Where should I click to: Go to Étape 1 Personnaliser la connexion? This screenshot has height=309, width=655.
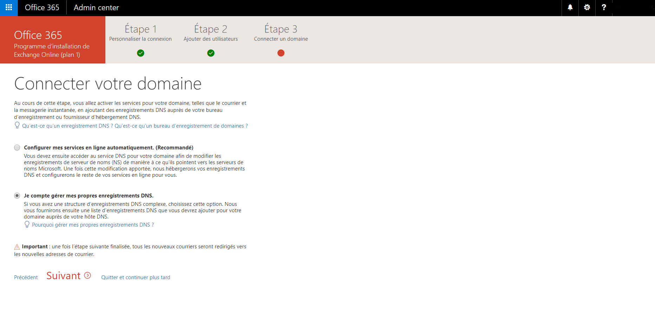tap(140, 33)
